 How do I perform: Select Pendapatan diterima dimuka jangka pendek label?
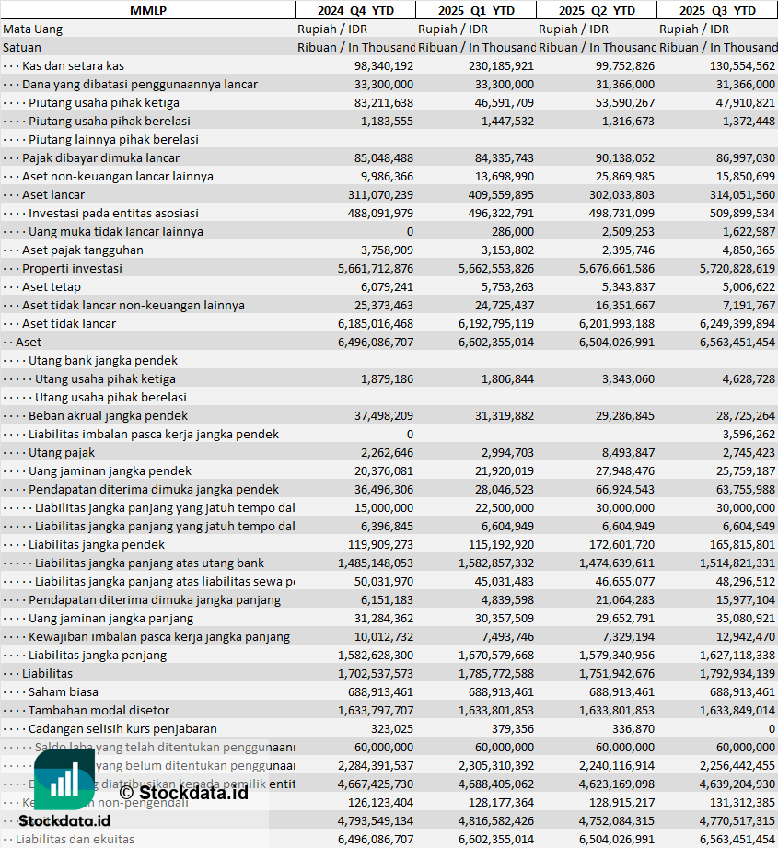(x=154, y=489)
